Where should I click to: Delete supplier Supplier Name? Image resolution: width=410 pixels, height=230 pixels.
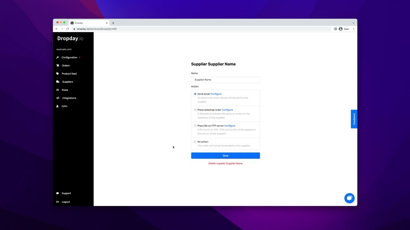(225, 163)
